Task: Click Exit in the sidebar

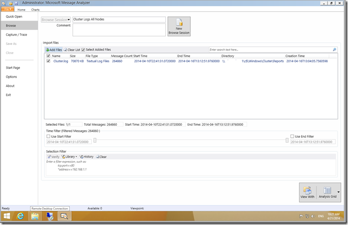Action: coord(8,95)
